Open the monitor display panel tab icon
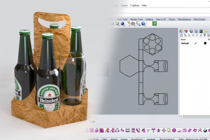This screenshot has width=210, height=140. pos(191,31)
